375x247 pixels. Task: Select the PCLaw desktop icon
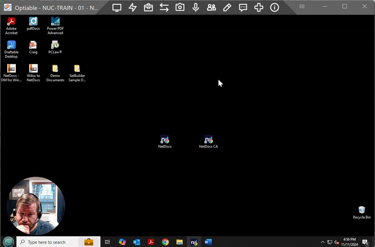click(x=55, y=47)
